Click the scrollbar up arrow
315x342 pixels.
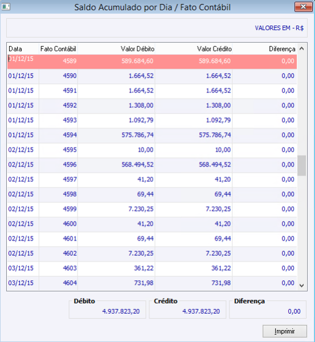pos(302,48)
